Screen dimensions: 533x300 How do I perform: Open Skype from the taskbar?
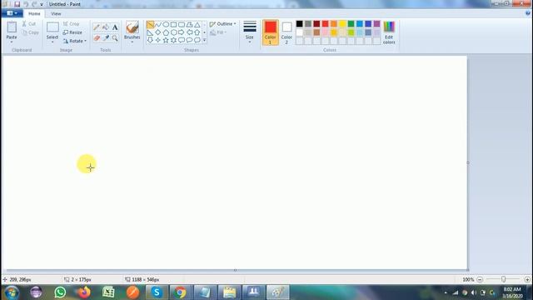(x=157, y=292)
